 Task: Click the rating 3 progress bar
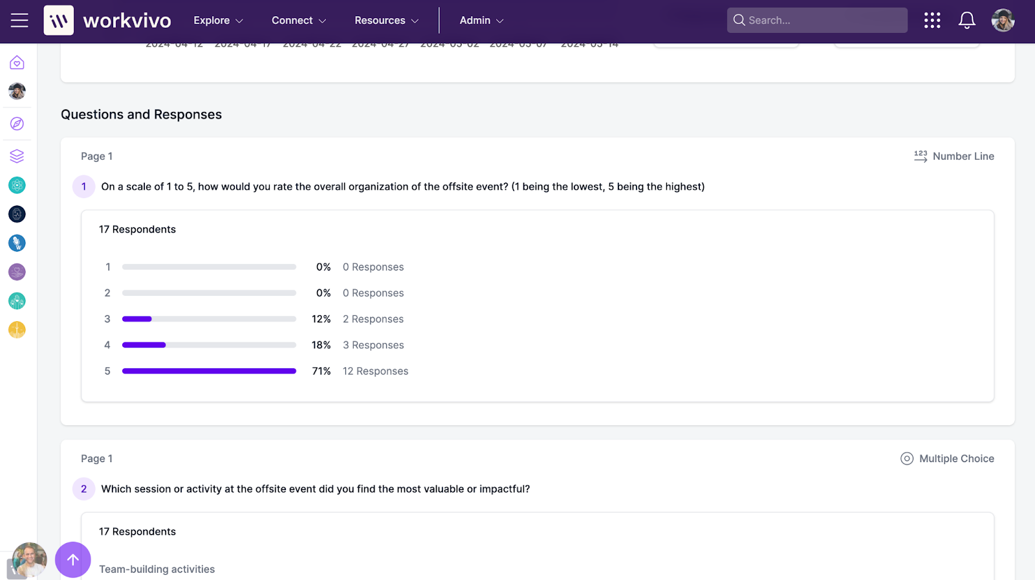pyautogui.click(x=209, y=319)
